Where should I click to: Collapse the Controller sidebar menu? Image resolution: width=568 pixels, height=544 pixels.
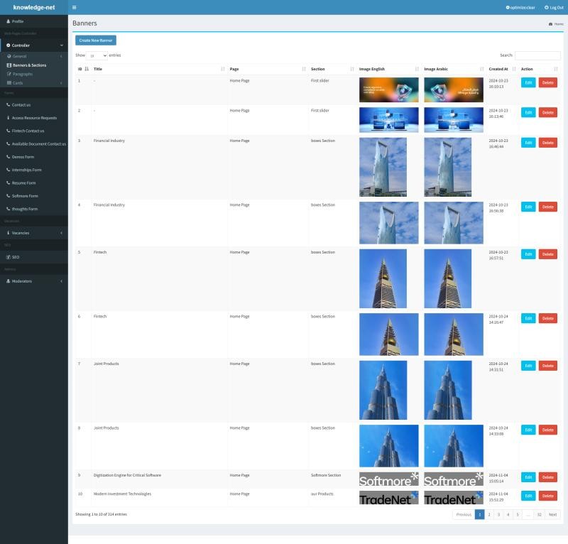tap(33, 45)
